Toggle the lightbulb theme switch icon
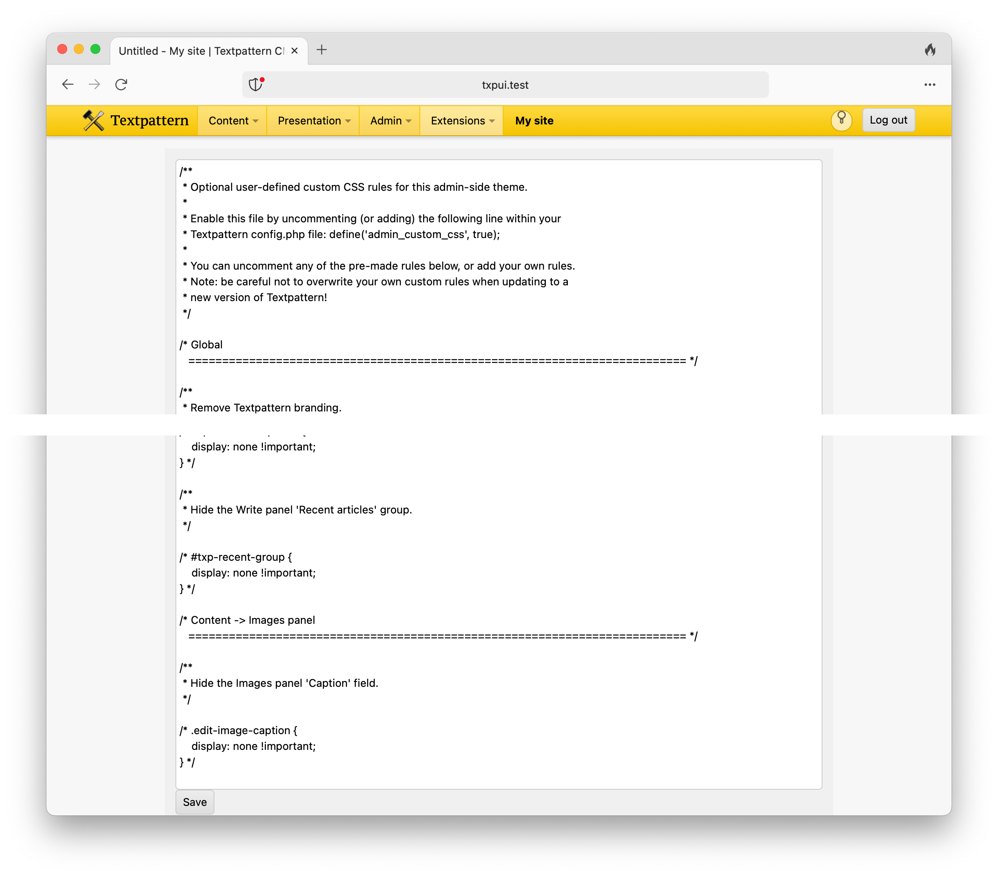Screen dimensions: 998x871 click(x=842, y=120)
